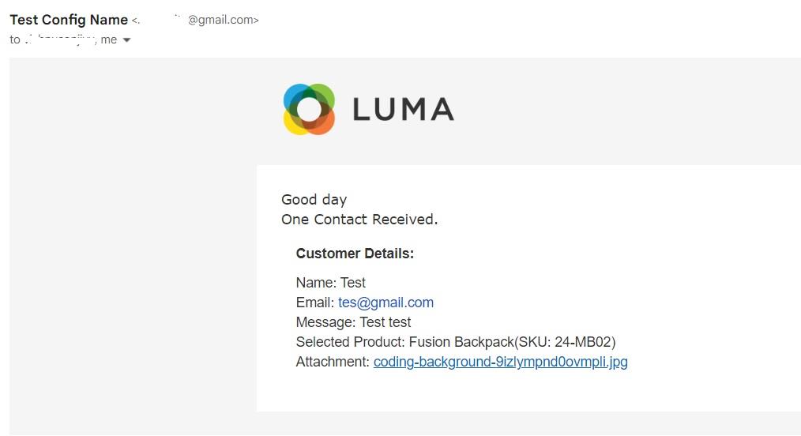Click the "Message: Test test" line

[353, 322]
